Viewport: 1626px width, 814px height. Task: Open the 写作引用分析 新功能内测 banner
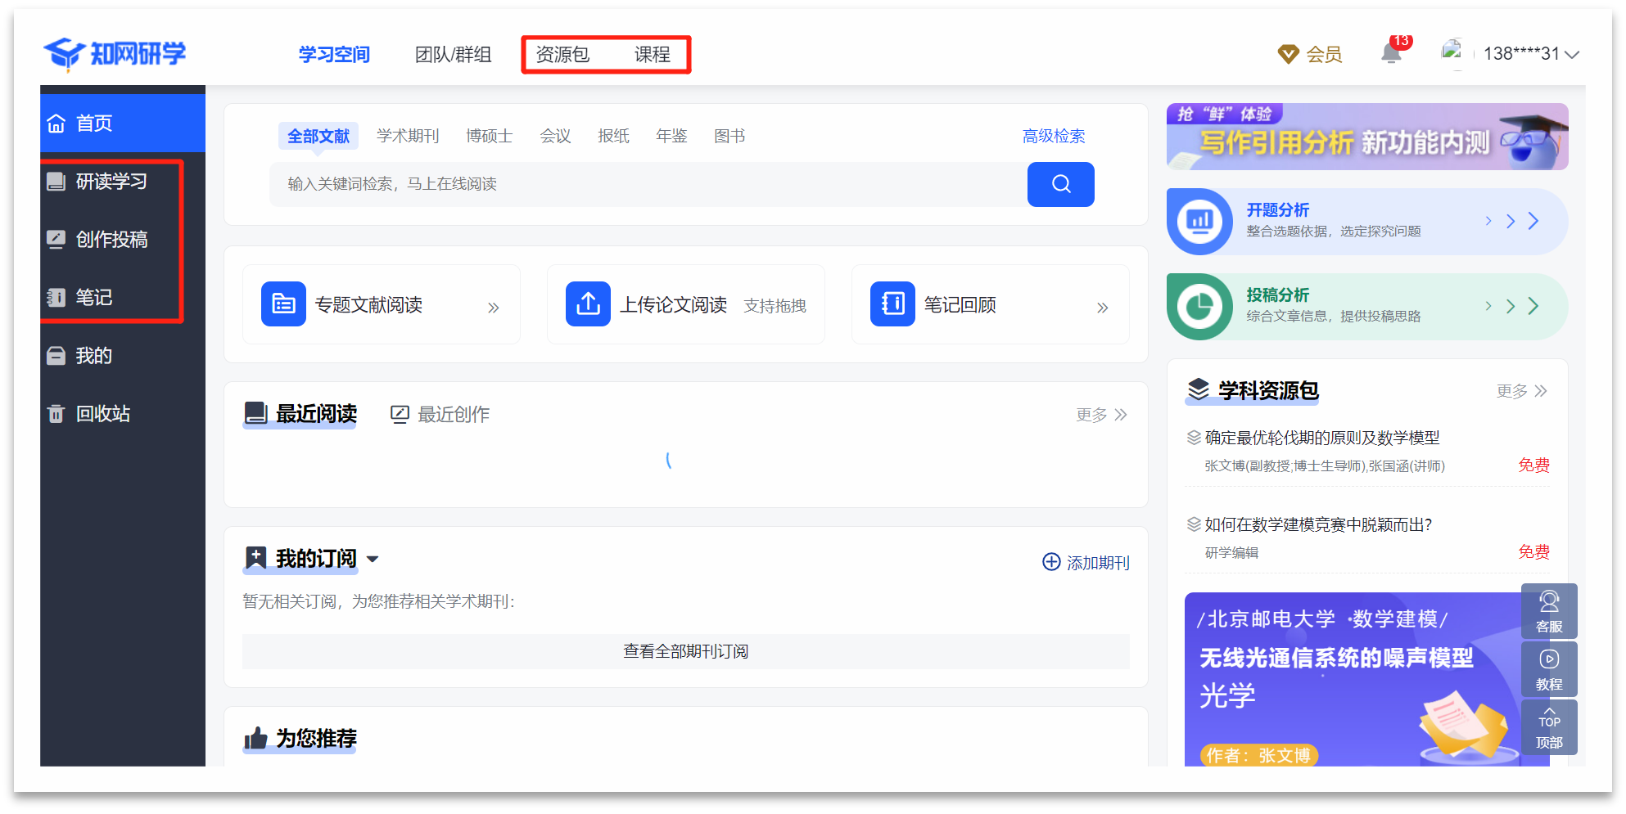(1366, 137)
